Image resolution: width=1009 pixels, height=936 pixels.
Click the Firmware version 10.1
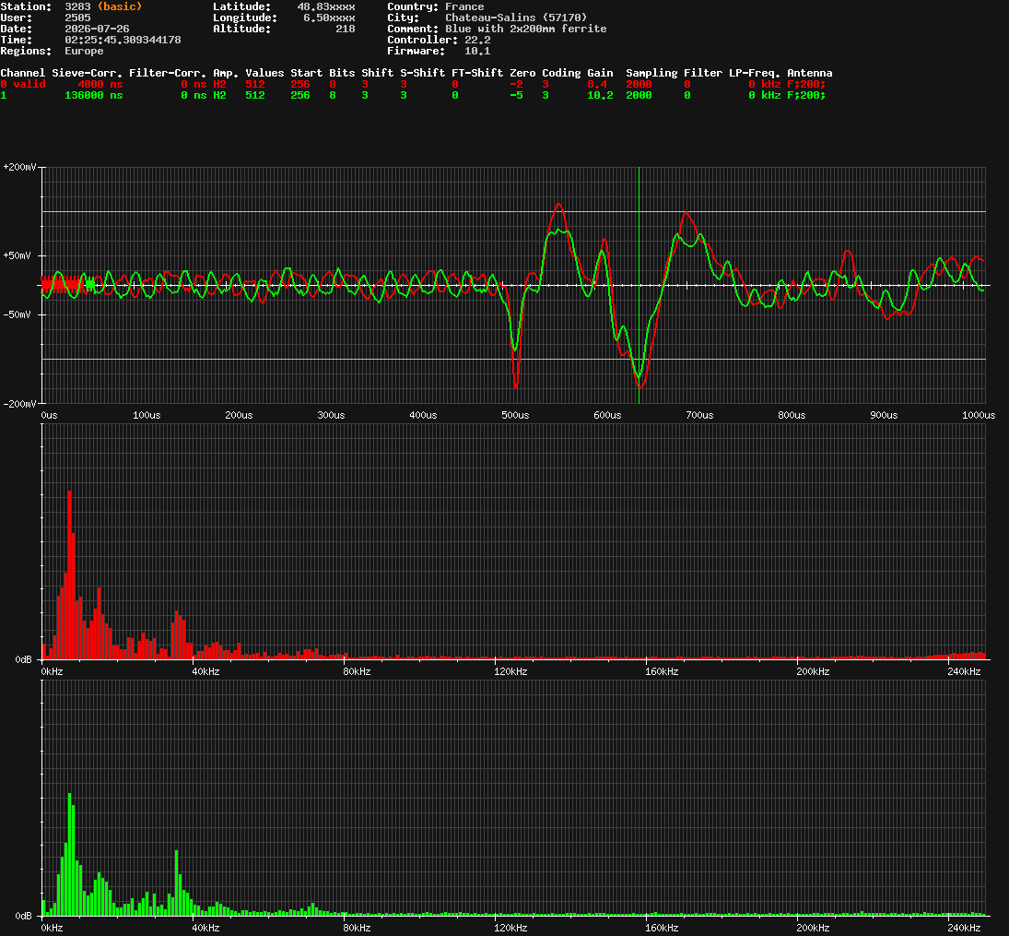click(x=476, y=51)
